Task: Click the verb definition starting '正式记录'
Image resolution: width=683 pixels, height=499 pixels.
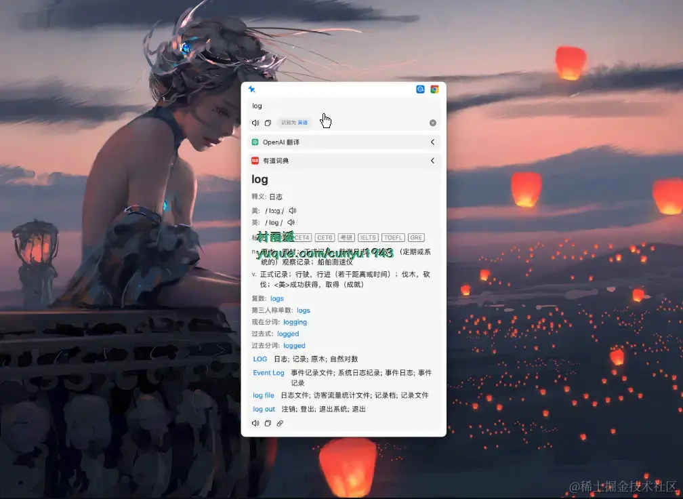Action: click(345, 279)
